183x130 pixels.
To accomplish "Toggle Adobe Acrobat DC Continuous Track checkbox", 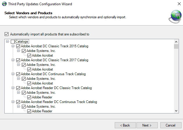I will pos(18,74).
